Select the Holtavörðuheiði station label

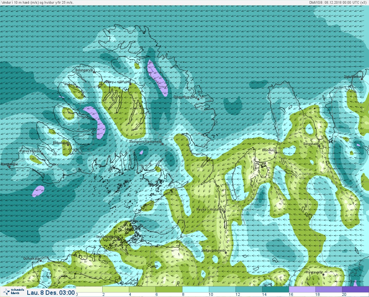coord(213,251)
